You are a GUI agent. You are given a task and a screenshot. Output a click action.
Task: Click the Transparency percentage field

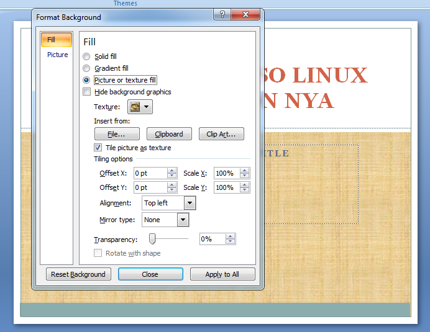tap(213, 239)
